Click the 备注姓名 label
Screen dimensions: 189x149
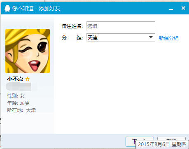pyautogui.click(x=72, y=26)
